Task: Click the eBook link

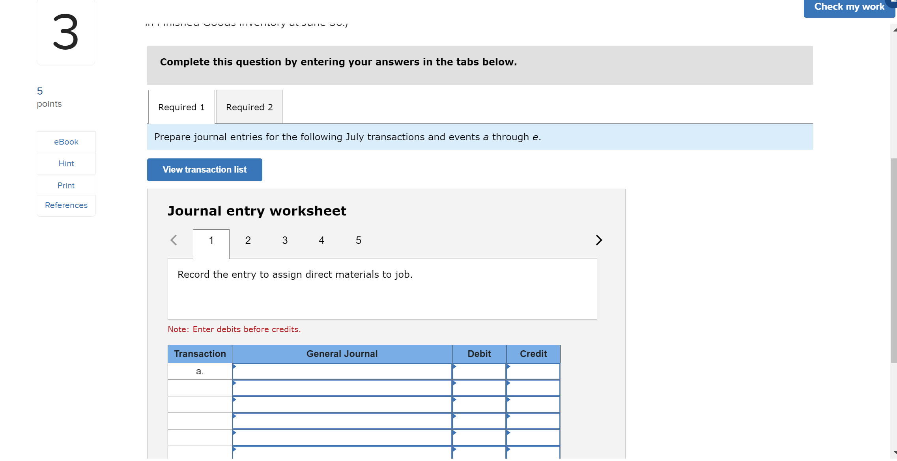Action: [x=67, y=142]
